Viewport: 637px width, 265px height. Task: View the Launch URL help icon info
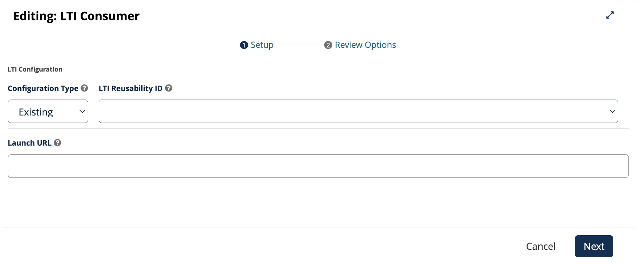click(x=58, y=142)
